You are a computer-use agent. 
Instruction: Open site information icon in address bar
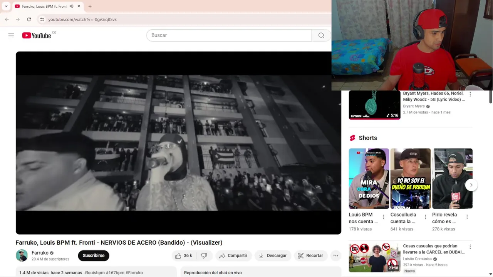[x=42, y=19]
